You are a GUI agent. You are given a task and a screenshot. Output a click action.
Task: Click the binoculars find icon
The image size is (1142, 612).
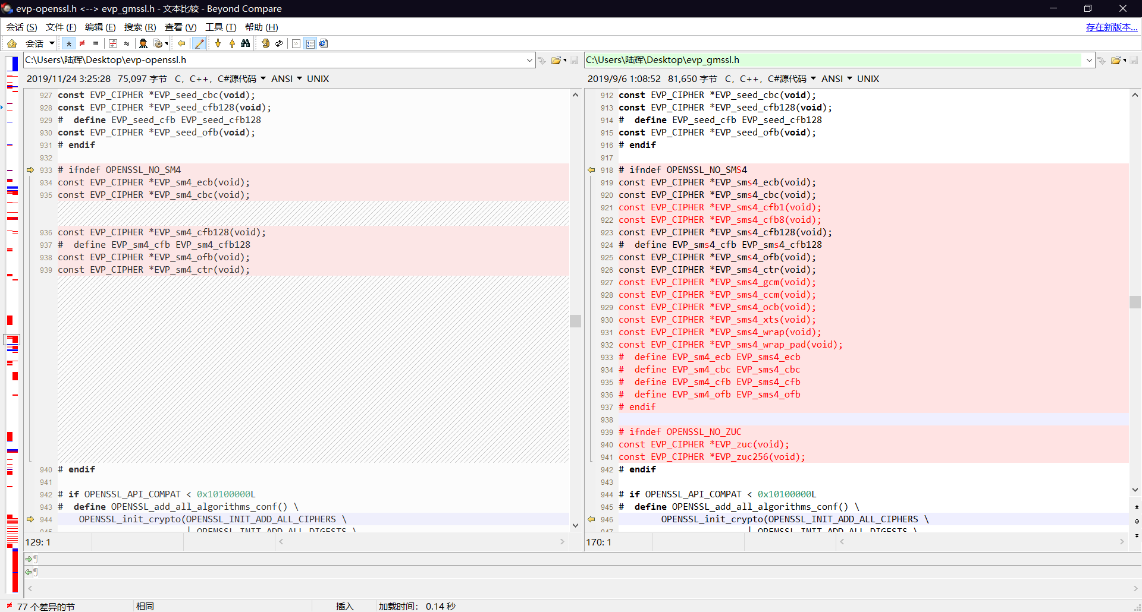245,43
